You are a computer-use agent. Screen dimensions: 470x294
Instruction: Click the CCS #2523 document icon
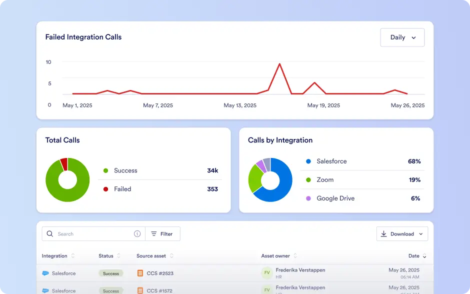point(140,273)
